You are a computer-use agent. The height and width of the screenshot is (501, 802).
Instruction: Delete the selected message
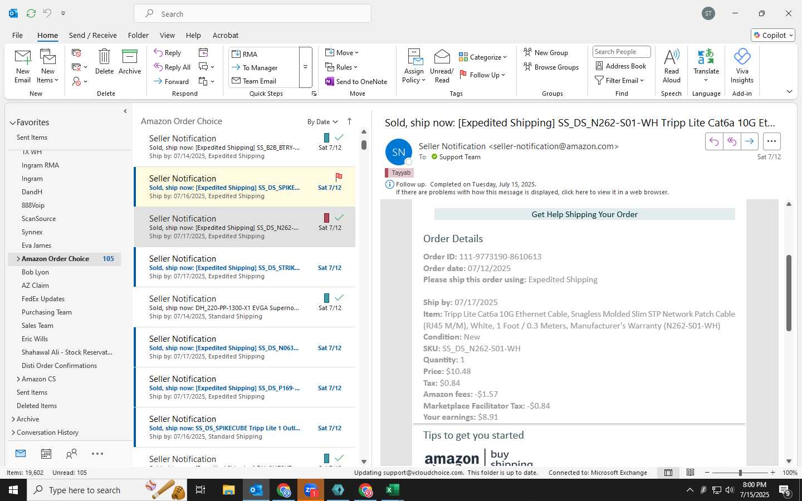(104, 62)
